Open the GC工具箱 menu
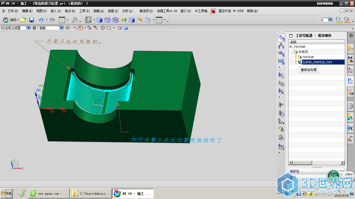 tap(201, 11)
